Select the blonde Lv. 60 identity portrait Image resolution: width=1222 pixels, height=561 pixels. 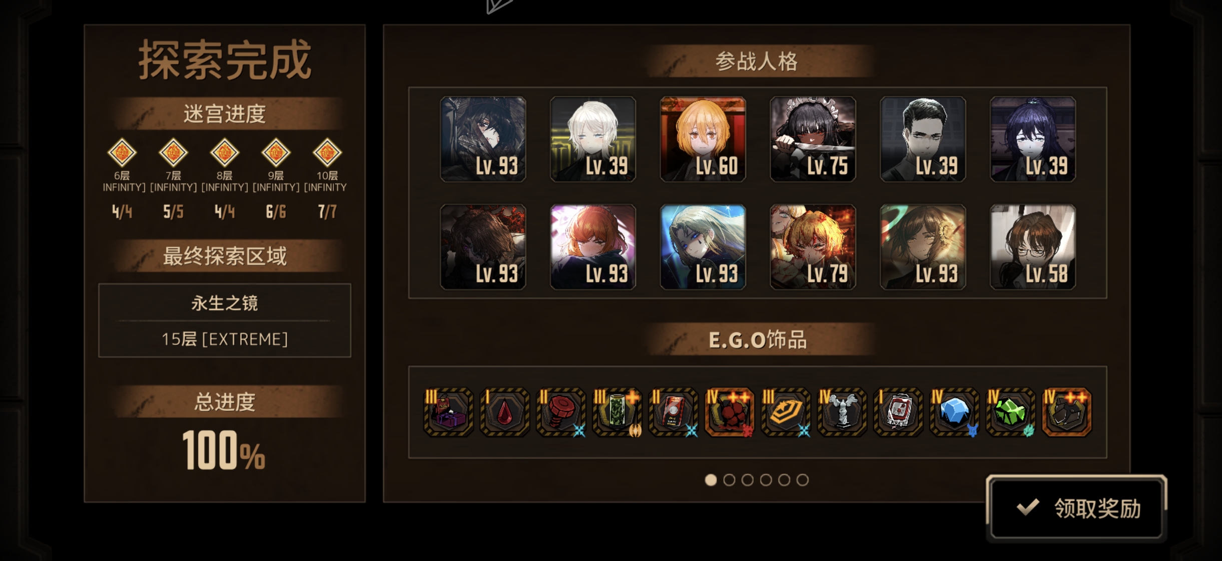pos(703,139)
